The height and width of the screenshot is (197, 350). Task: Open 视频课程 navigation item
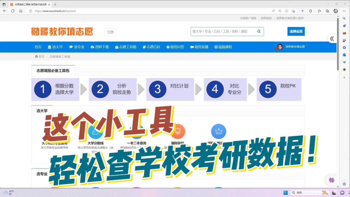click(223, 47)
